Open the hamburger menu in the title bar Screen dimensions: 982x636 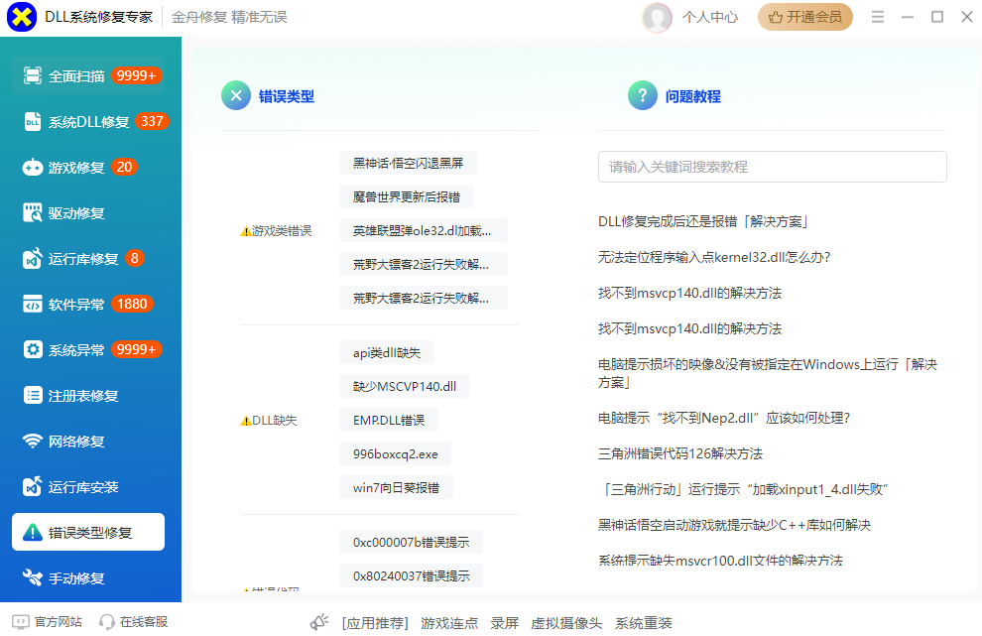click(877, 17)
